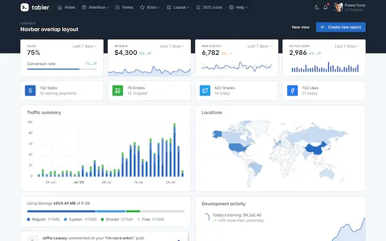Click the New Clients line chart
Screen dimensions: 386x241
[236, 66]
